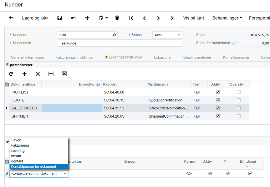Fit columns icon in E-postadresser toolbar

tap(51, 74)
